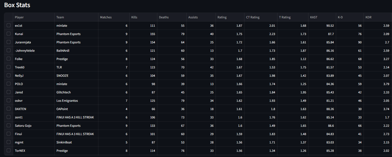Screen dimensions: 392x157
Task: Sort table by Team column header
Action: coord(76,17)
